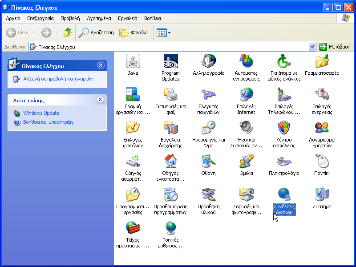Open Προσθήκη υλικού hardware icon
356x267 pixels.
pyautogui.click(x=208, y=195)
